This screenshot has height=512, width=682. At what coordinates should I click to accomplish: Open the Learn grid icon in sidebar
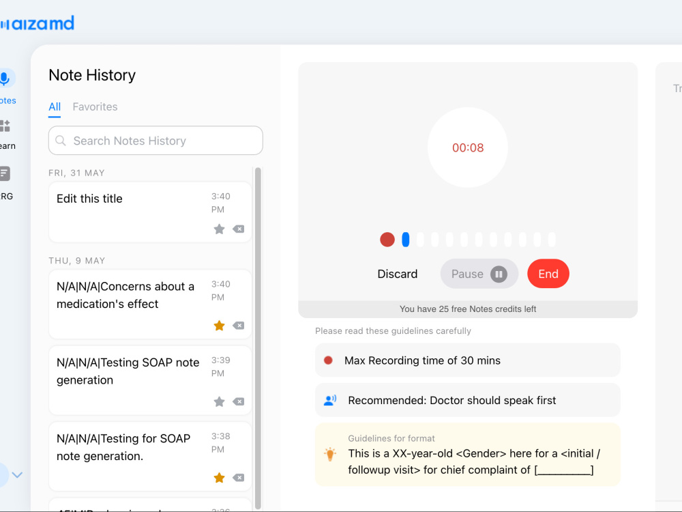tap(5, 126)
